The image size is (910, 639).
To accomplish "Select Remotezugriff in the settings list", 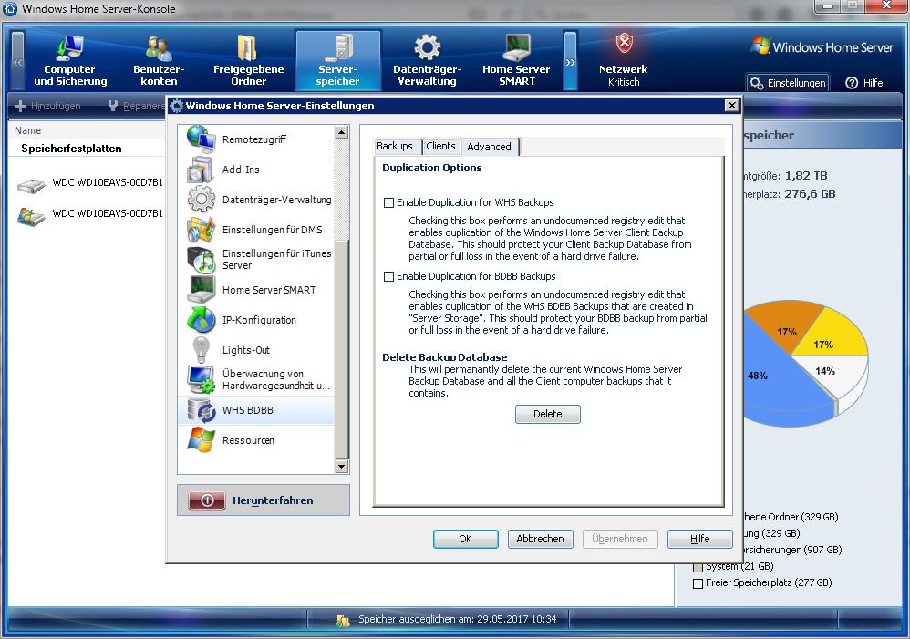I will tap(256, 139).
